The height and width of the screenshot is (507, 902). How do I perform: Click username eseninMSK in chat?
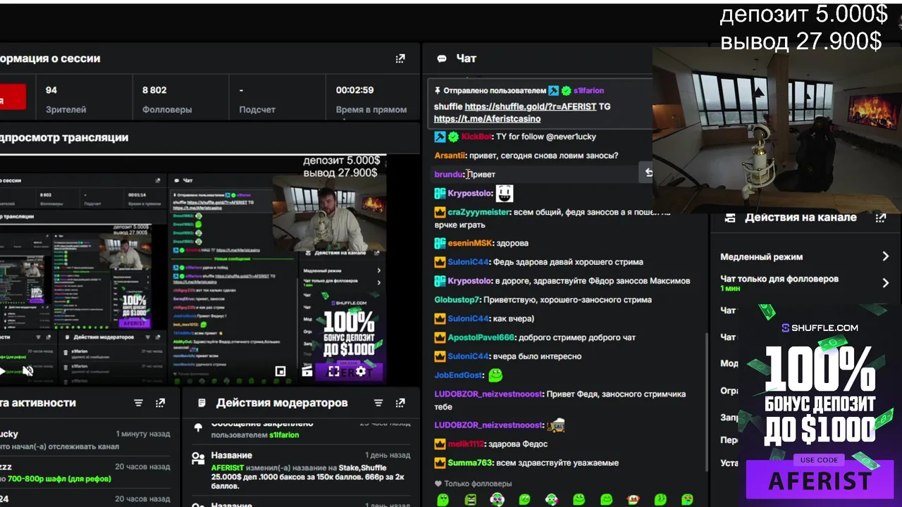click(470, 243)
